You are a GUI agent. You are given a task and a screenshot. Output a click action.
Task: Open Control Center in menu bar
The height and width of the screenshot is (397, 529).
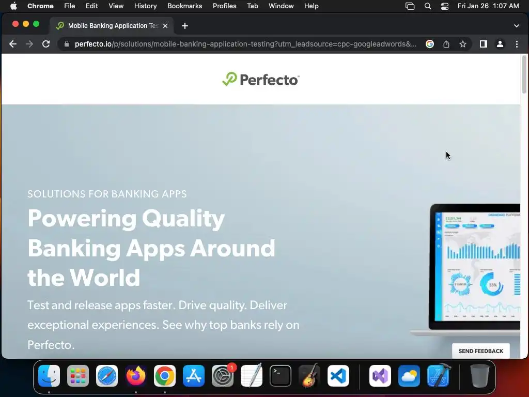click(x=445, y=6)
